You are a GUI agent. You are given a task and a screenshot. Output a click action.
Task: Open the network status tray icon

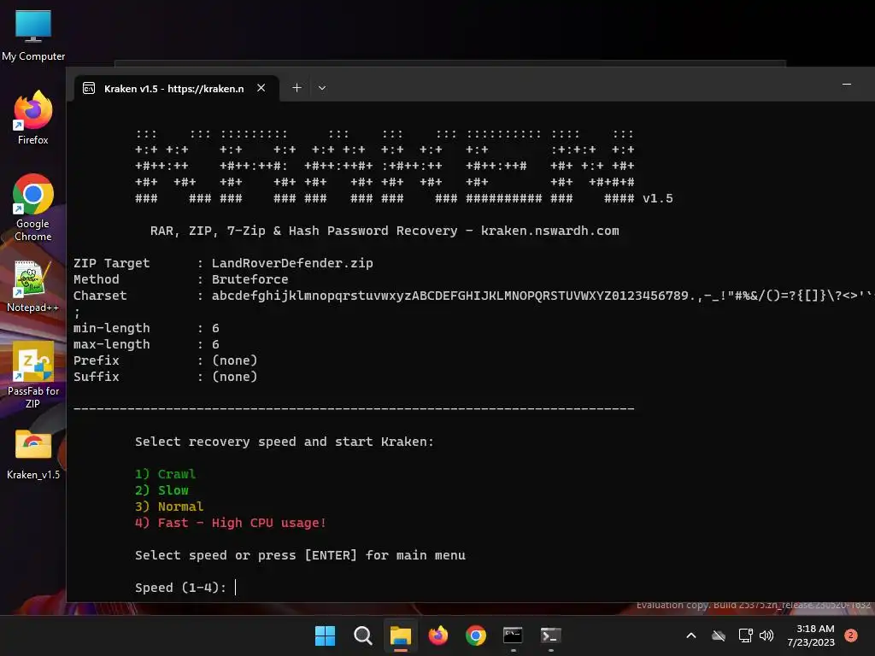pos(745,635)
